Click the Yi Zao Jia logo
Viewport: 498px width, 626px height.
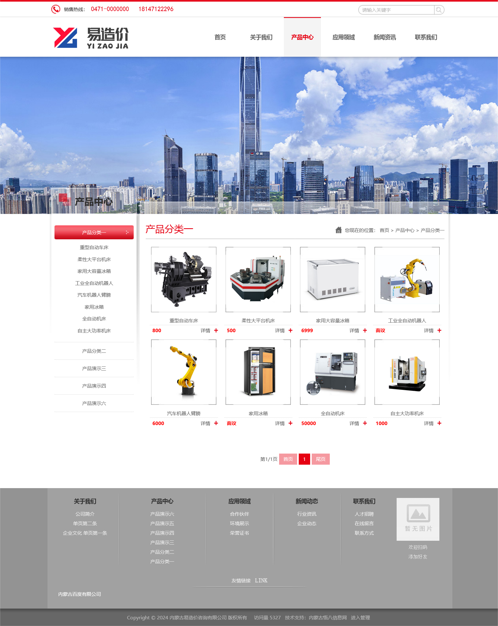pyautogui.click(x=91, y=38)
